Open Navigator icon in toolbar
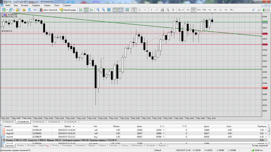 click(x=29, y=10)
